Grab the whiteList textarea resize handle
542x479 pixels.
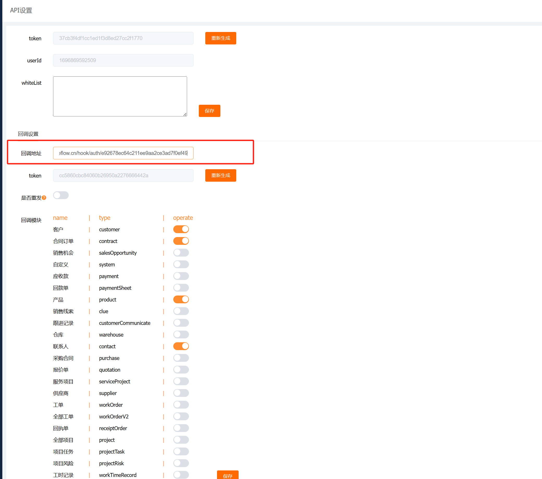[x=185, y=114]
